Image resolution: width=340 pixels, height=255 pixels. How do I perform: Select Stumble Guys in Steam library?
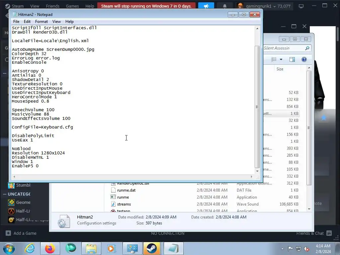(23, 185)
